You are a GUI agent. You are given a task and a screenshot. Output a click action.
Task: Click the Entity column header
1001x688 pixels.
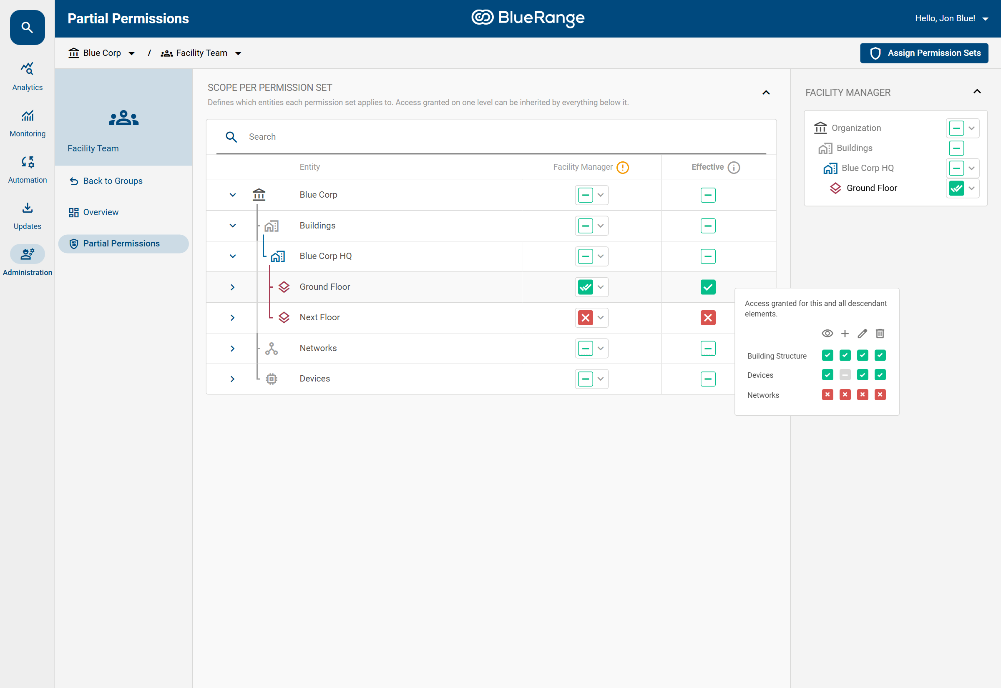(x=309, y=167)
